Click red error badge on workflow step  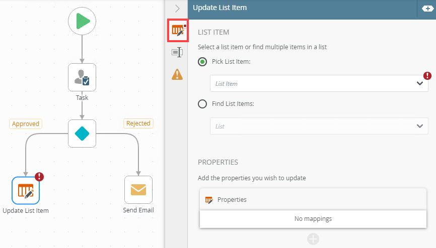[x=39, y=176]
